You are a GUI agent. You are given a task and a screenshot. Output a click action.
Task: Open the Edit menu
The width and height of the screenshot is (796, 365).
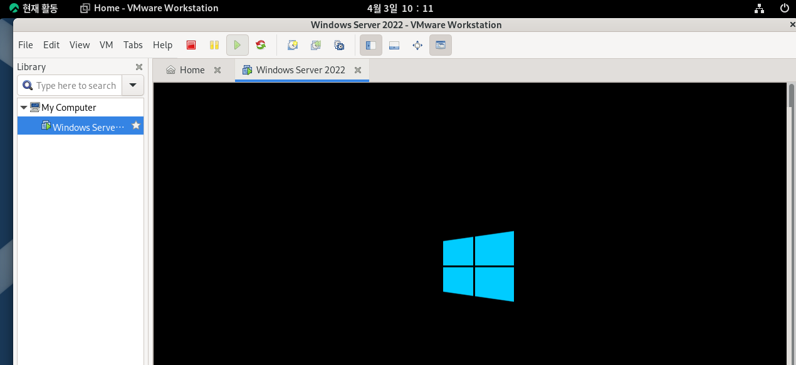51,45
